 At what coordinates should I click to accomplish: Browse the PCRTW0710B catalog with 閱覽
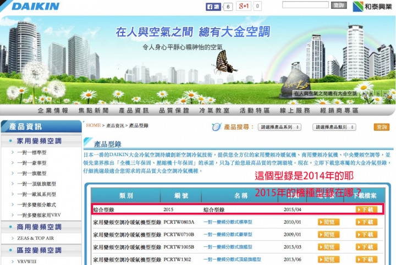click(x=328, y=234)
